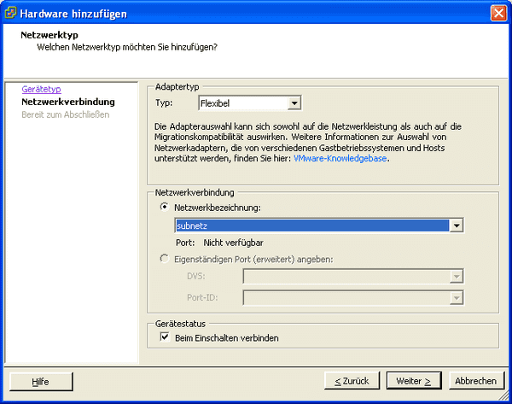Select Eigenständigen Port (erweitert) radio button
The width and height of the screenshot is (512, 404).
pos(164,259)
